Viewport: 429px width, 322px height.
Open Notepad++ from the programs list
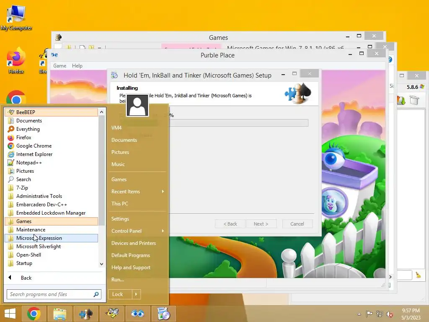coord(51,163)
